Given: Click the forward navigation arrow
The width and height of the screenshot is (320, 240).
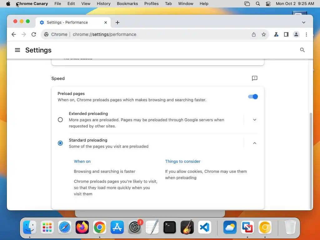Looking at the screenshot, I should click(x=24, y=34).
